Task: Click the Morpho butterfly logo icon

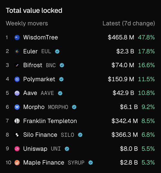Action: [17, 107]
